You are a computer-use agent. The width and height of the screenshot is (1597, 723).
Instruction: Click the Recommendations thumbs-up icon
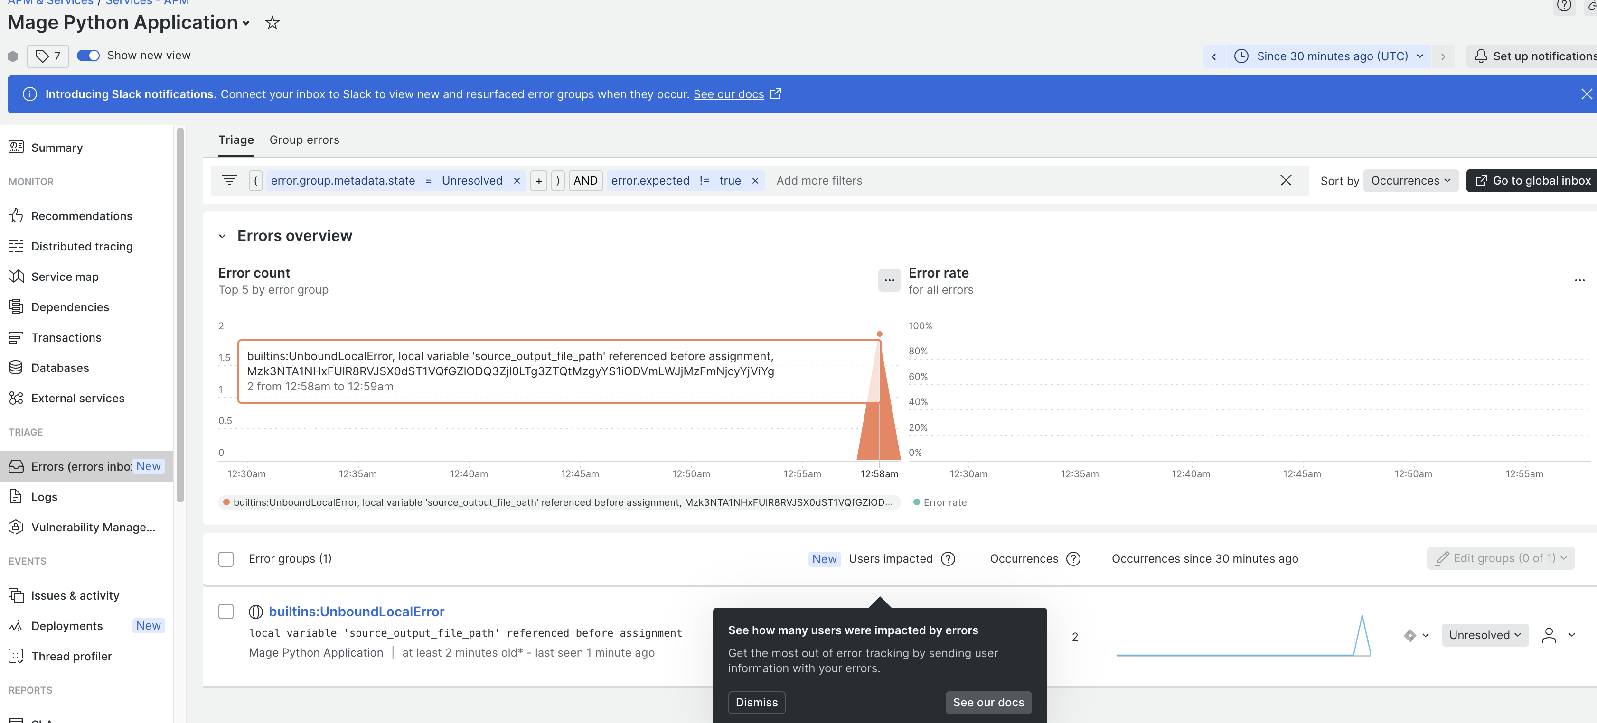[16, 215]
